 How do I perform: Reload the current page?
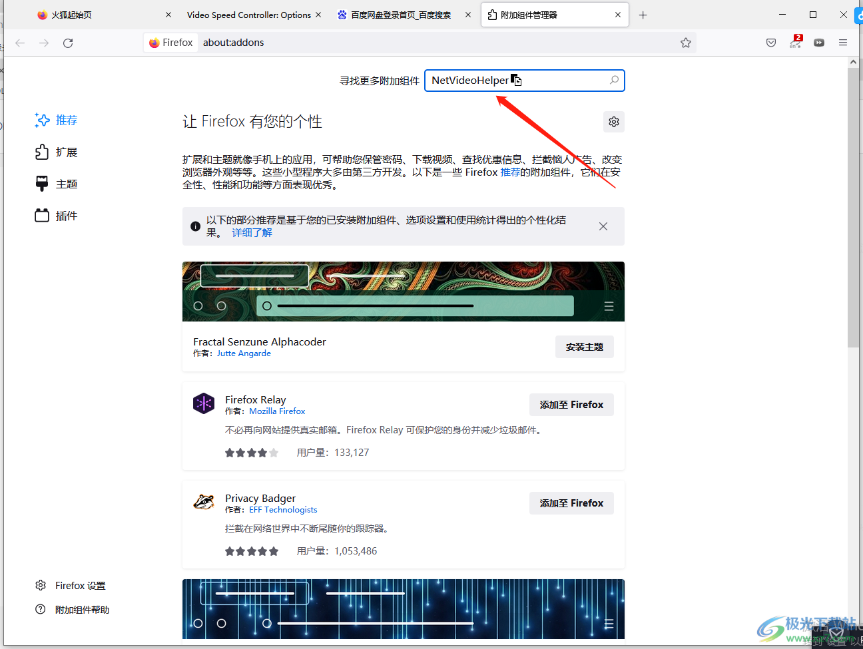click(x=68, y=43)
